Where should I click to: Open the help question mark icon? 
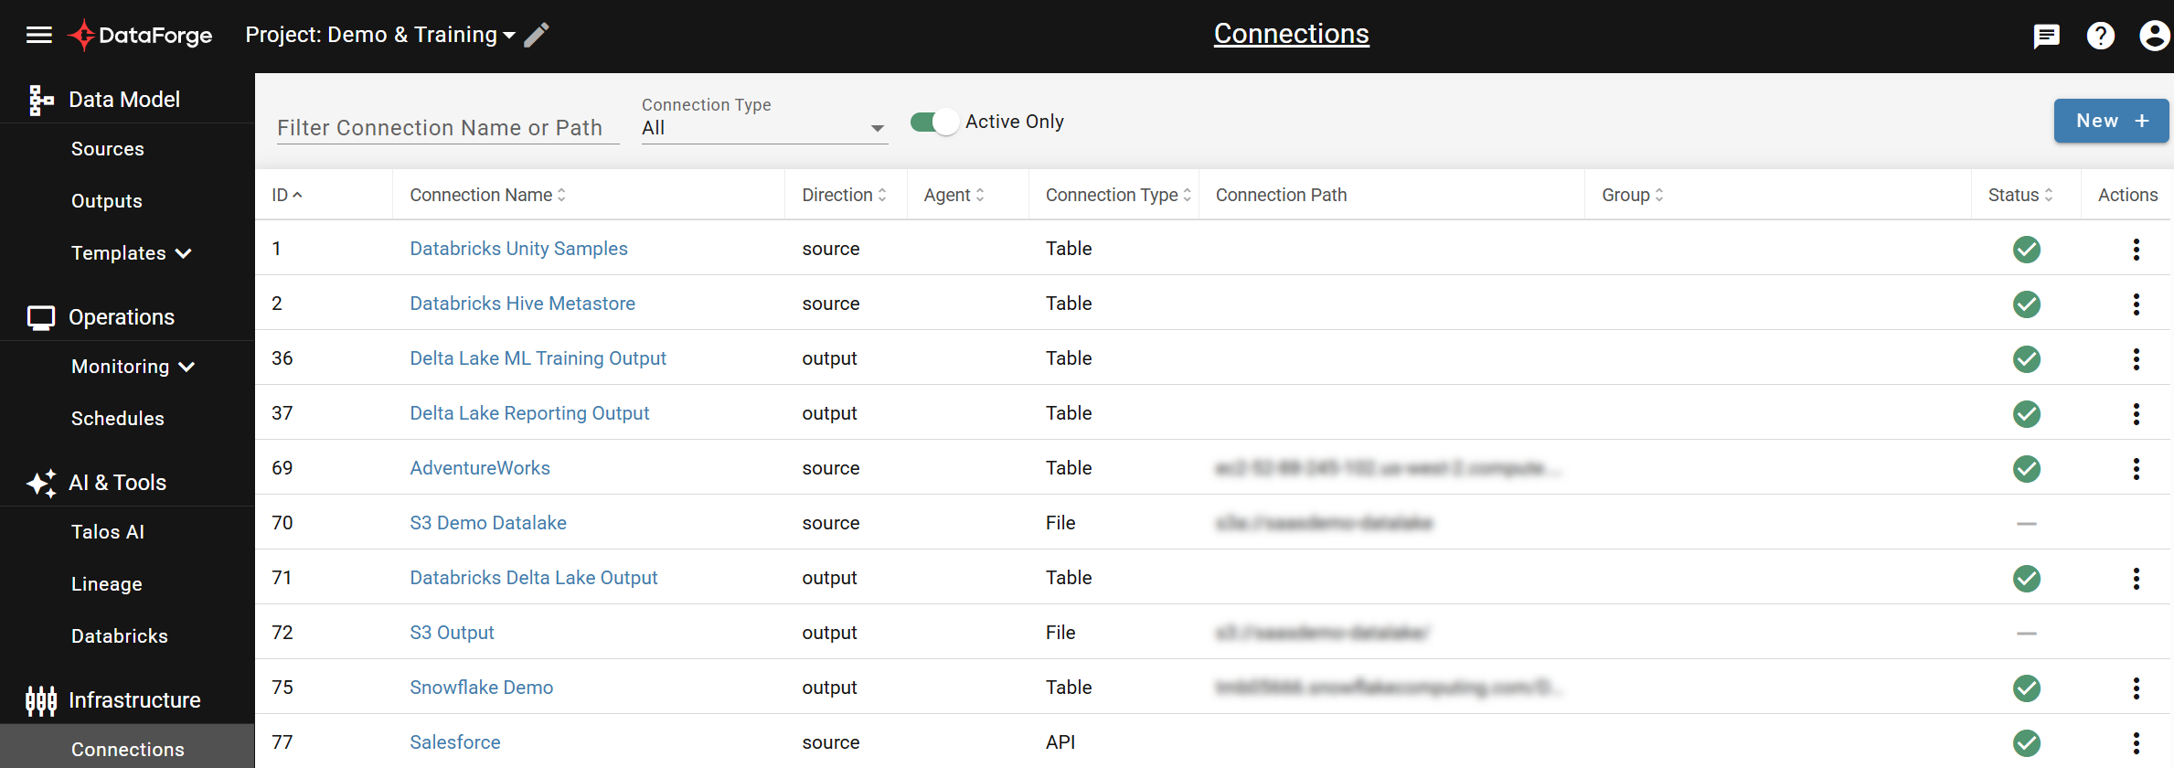pyautogui.click(x=2101, y=36)
